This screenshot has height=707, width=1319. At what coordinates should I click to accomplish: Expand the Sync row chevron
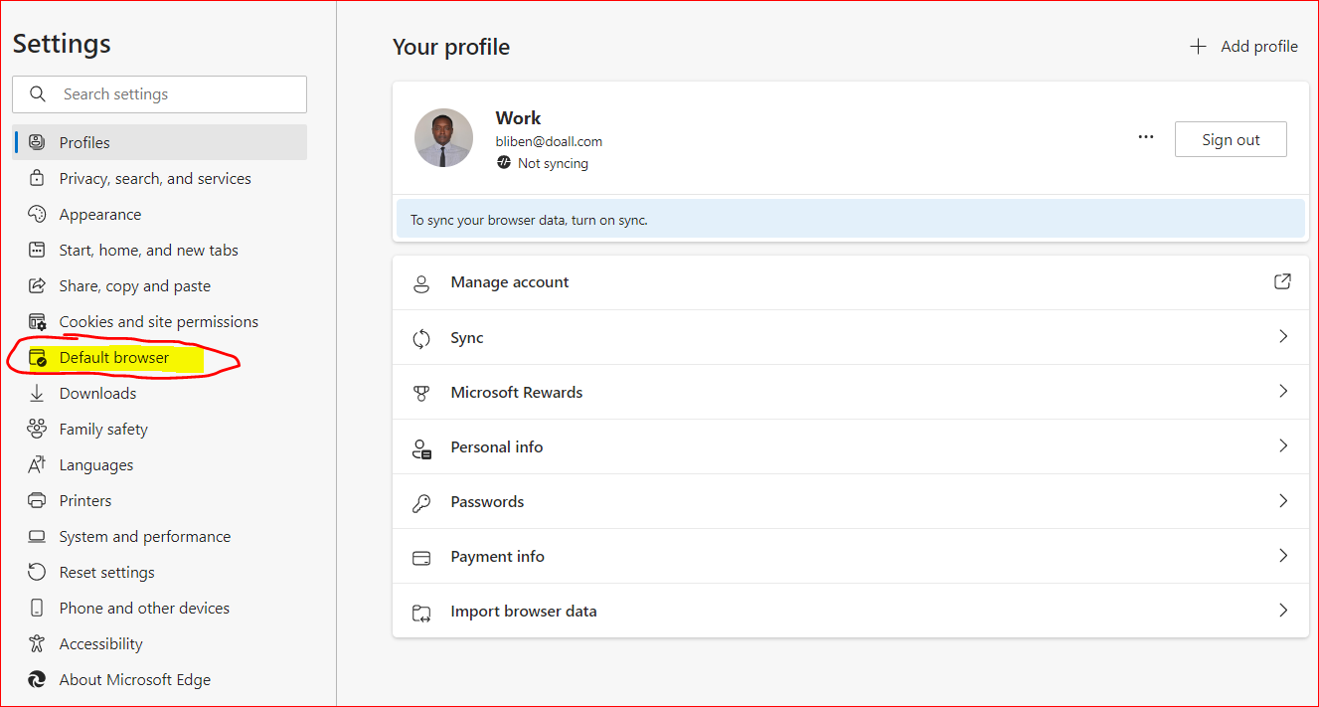point(1282,337)
